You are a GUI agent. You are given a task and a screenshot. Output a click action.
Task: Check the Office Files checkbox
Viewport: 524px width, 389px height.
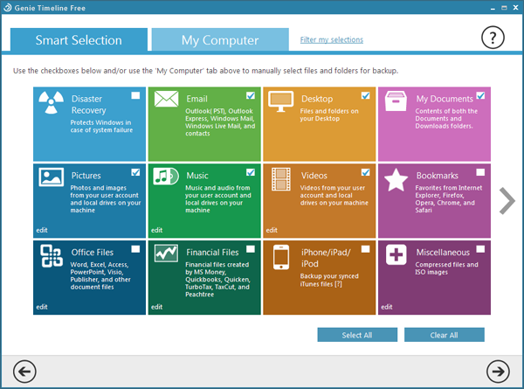(x=135, y=249)
